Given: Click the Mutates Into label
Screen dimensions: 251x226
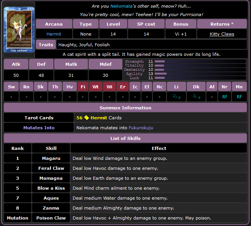Looking at the screenshot, I should (39, 128).
